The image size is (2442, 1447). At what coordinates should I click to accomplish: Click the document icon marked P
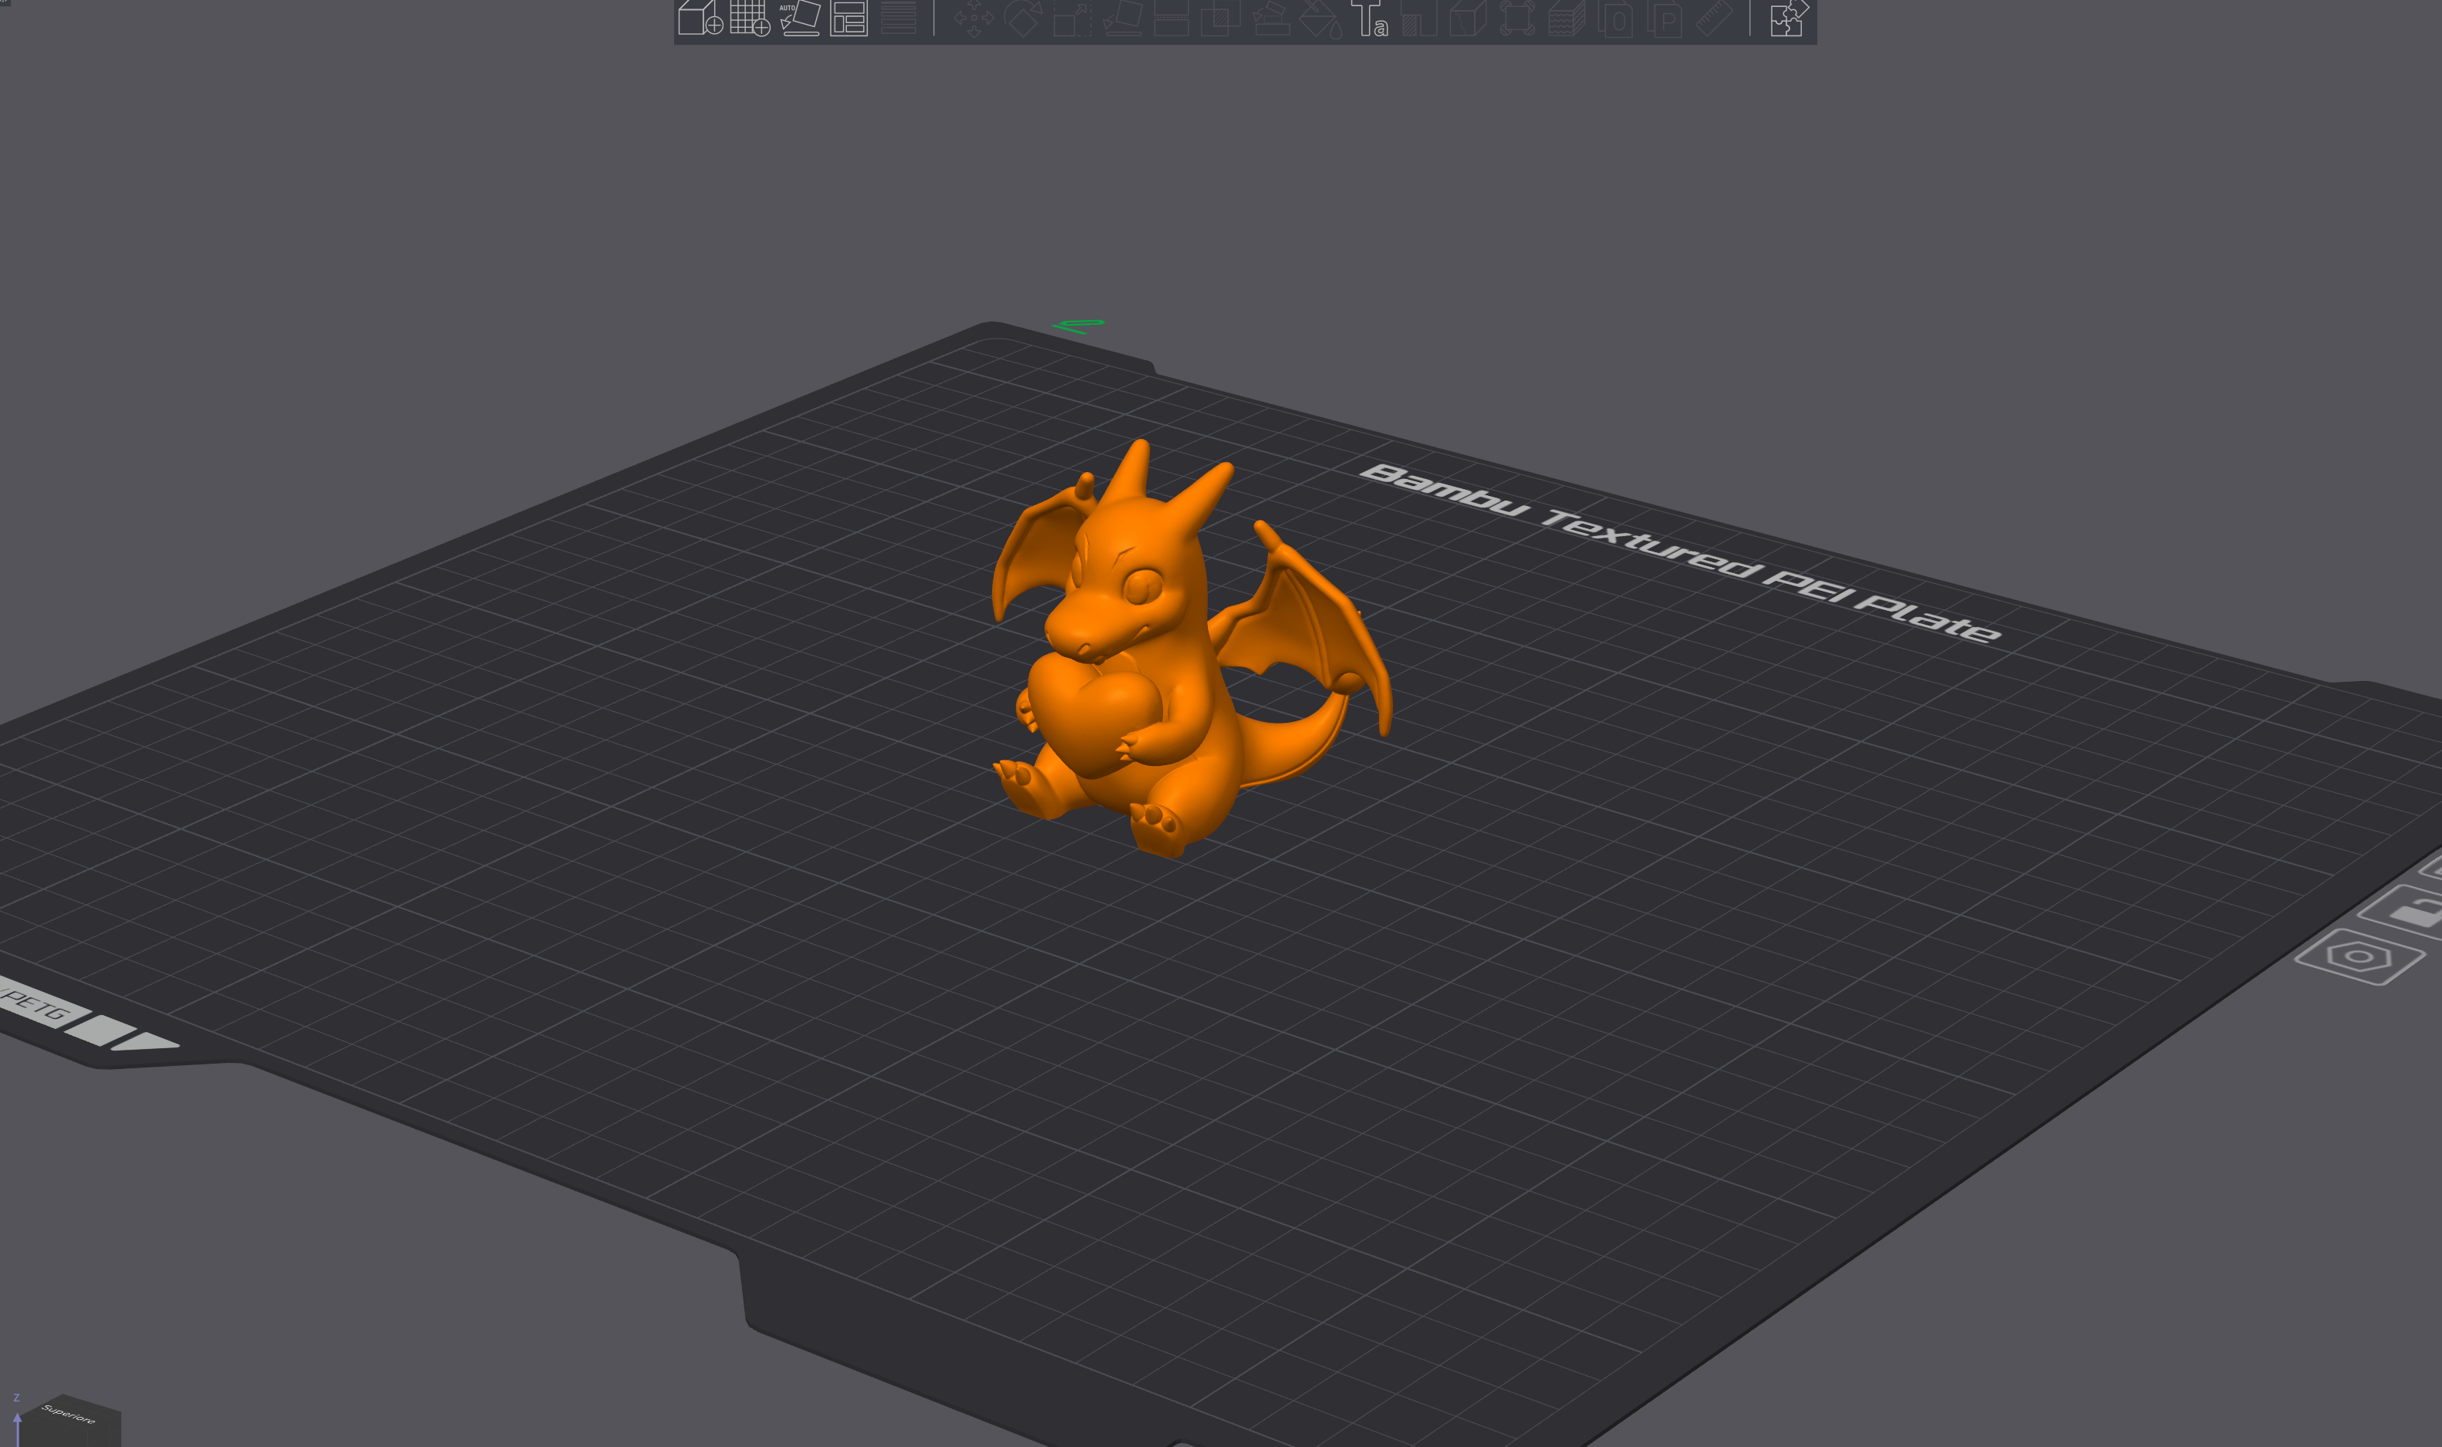(x=1666, y=18)
